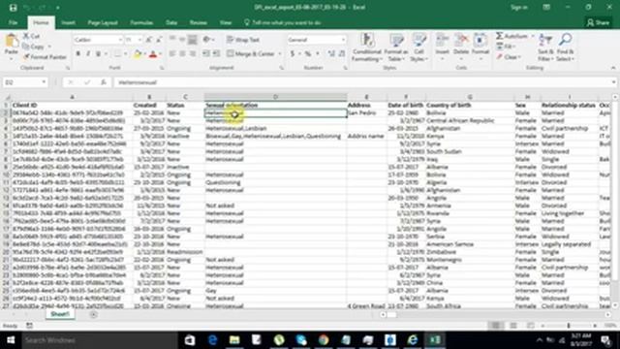Open the Fill Color dropdown arrow

144,54
